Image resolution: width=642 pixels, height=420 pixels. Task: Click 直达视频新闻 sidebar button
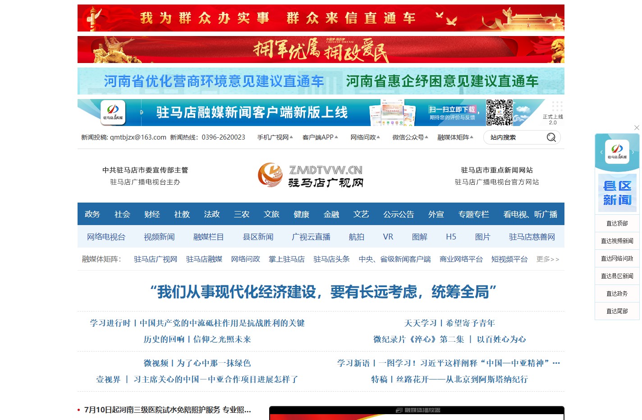click(x=617, y=241)
